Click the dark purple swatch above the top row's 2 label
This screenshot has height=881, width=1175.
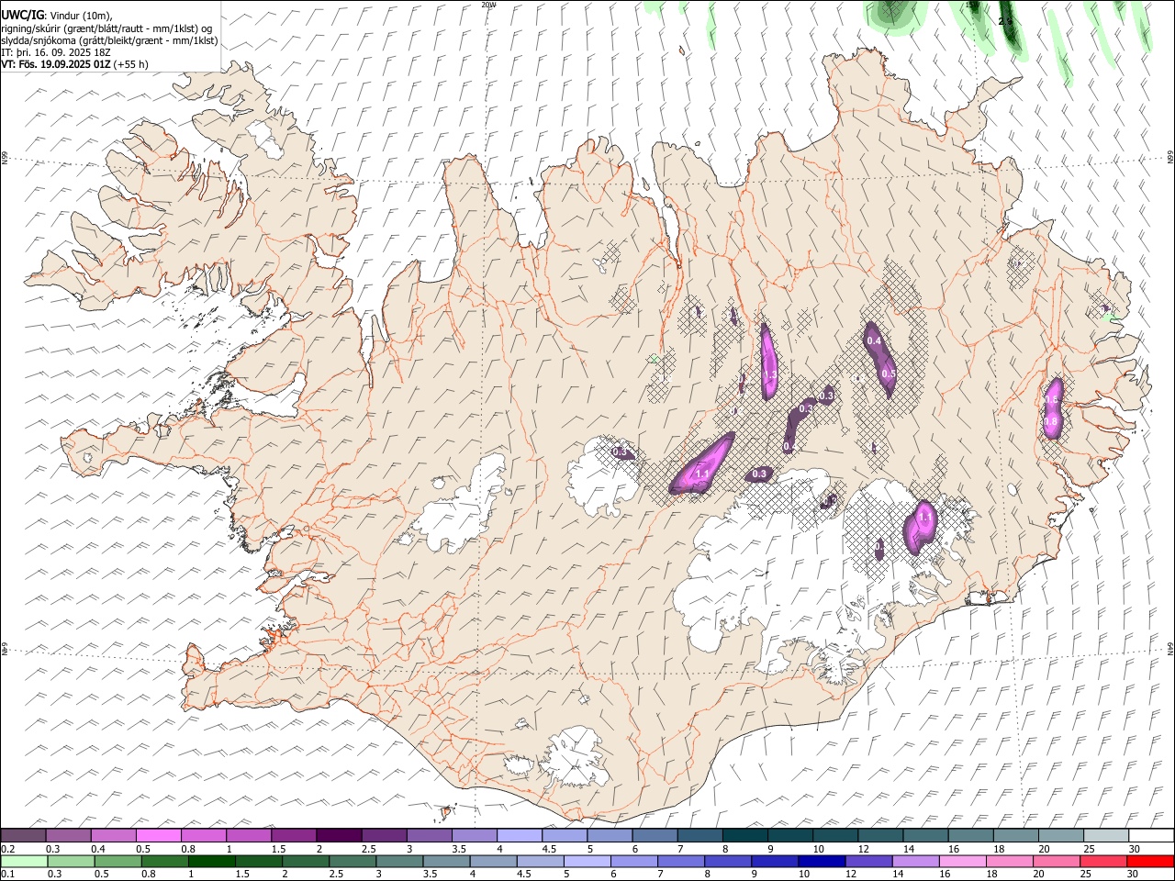pyautogui.click(x=339, y=836)
